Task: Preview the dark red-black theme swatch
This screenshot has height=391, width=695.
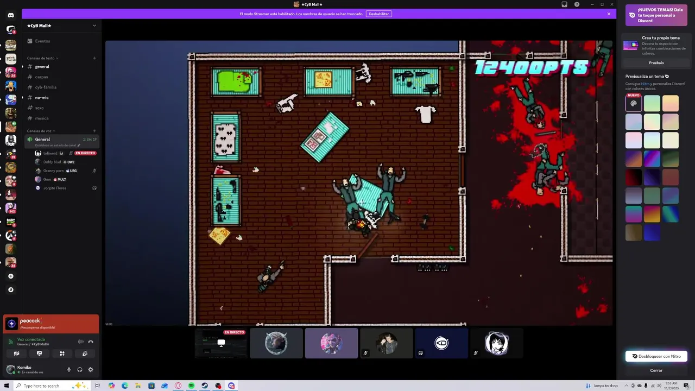Action: (x=633, y=177)
